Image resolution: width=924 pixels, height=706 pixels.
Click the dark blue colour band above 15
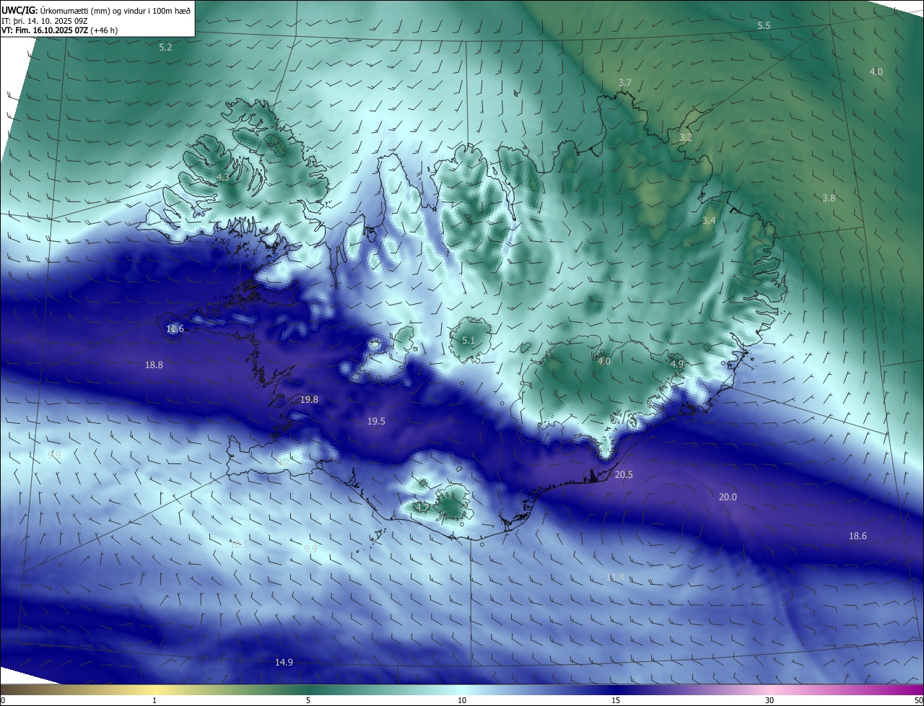click(x=616, y=689)
